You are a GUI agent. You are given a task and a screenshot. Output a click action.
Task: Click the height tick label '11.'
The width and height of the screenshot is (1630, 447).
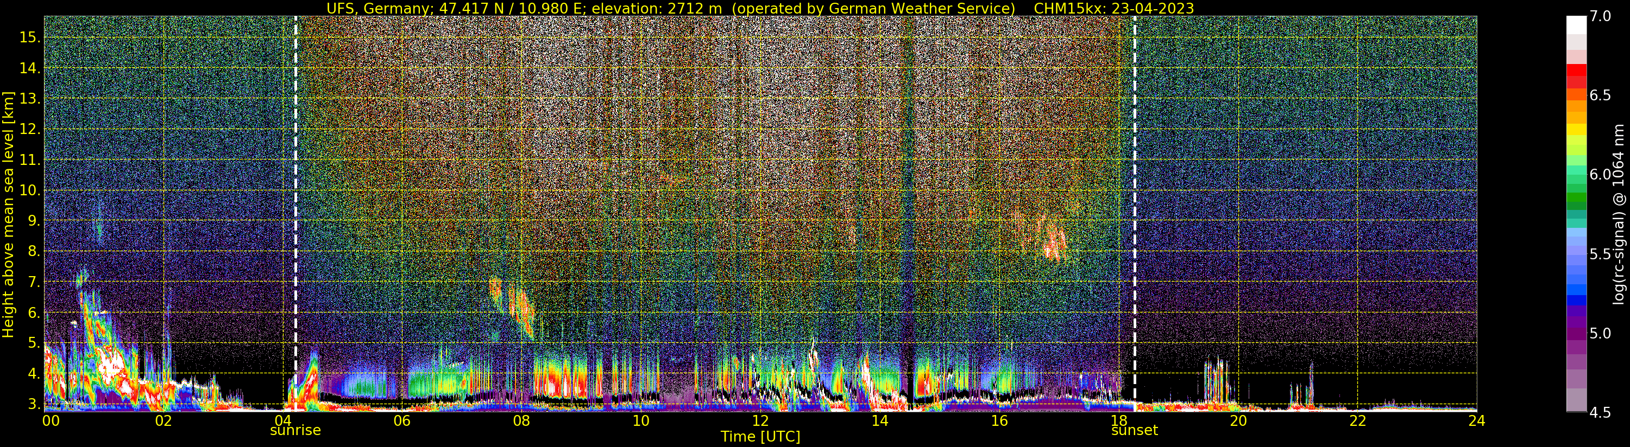pyautogui.click(x=30, y=160)
